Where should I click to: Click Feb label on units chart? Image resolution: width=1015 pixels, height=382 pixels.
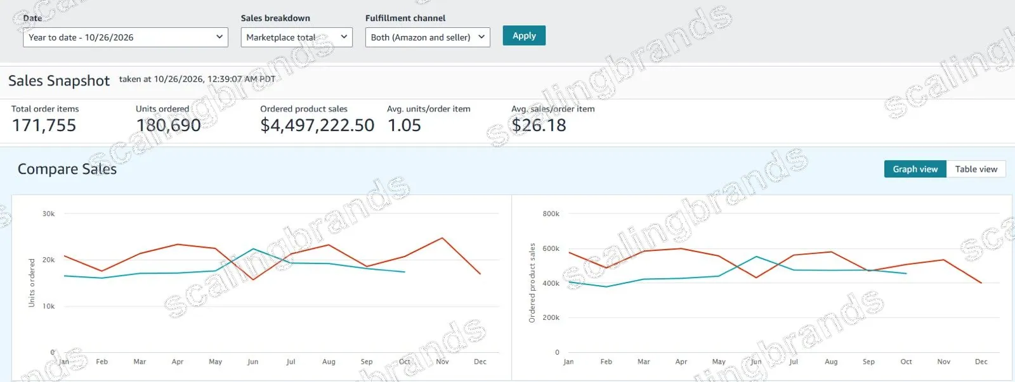(x=101, y=362)
